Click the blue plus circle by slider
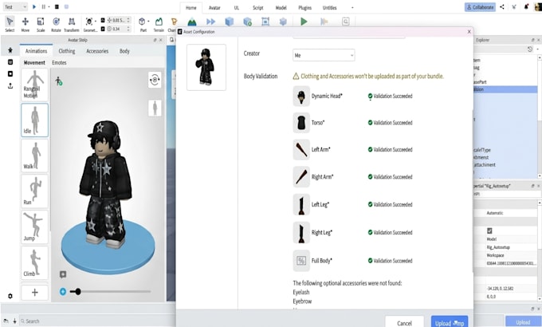 [x=63, y=292]
